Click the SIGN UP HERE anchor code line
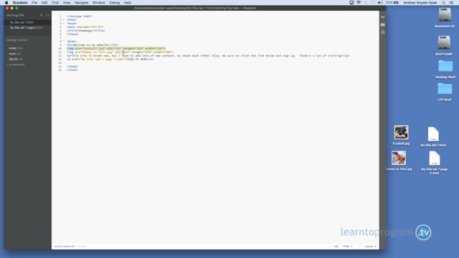This screenshot has width=459, height=258. [x=110, y=59]
